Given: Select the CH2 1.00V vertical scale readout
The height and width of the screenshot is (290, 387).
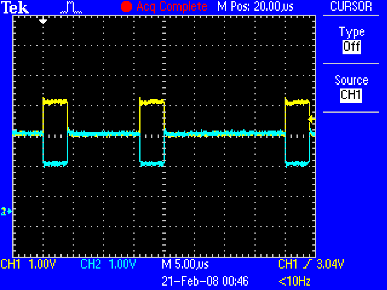Looking at the screenshot, I should click(x=108, y=264).
